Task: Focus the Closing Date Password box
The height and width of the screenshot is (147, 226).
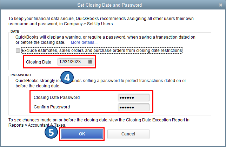Action: tap(134, 97)
